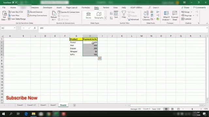The height and width of the screenshot is (117, 209).
Task: Select the Stocks data type
Action: (88, 15)
